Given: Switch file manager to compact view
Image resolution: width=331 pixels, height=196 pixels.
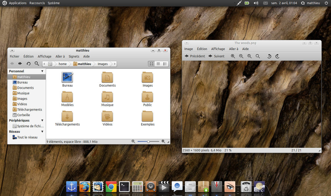Looking at the screenshot, I should click(165, 64).
